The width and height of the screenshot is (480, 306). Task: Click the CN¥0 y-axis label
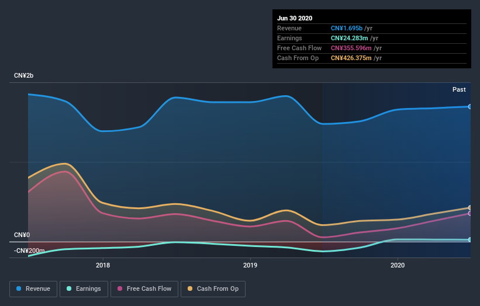click(22, 235)
